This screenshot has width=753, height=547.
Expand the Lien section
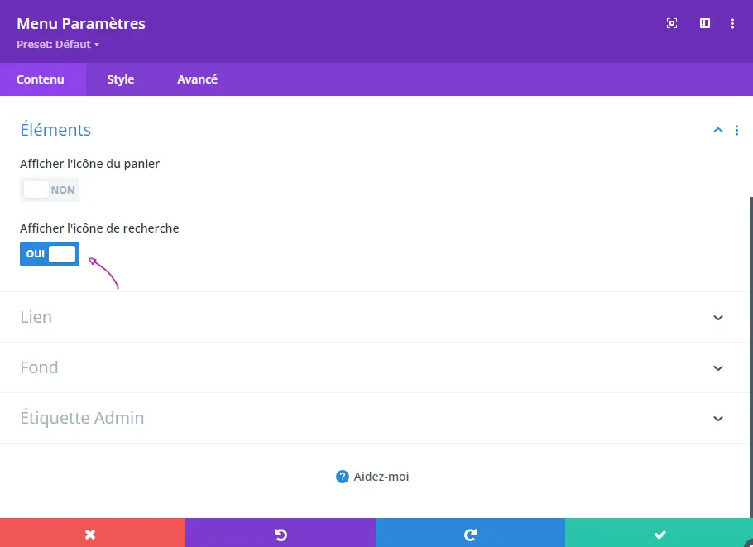point(717,318)
